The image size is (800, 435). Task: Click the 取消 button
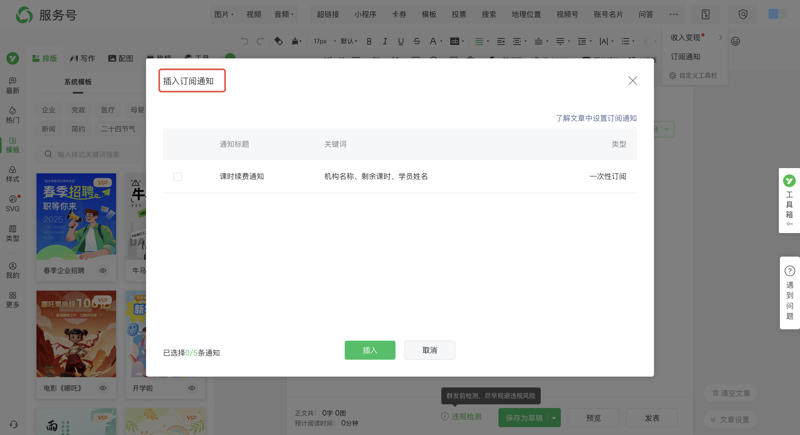pyautogui.click(x=430, y=350)
